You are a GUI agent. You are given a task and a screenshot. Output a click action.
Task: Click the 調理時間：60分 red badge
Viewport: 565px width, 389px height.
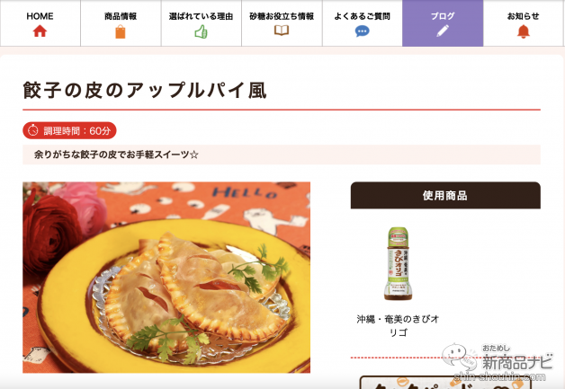click(x=69, y=130)
